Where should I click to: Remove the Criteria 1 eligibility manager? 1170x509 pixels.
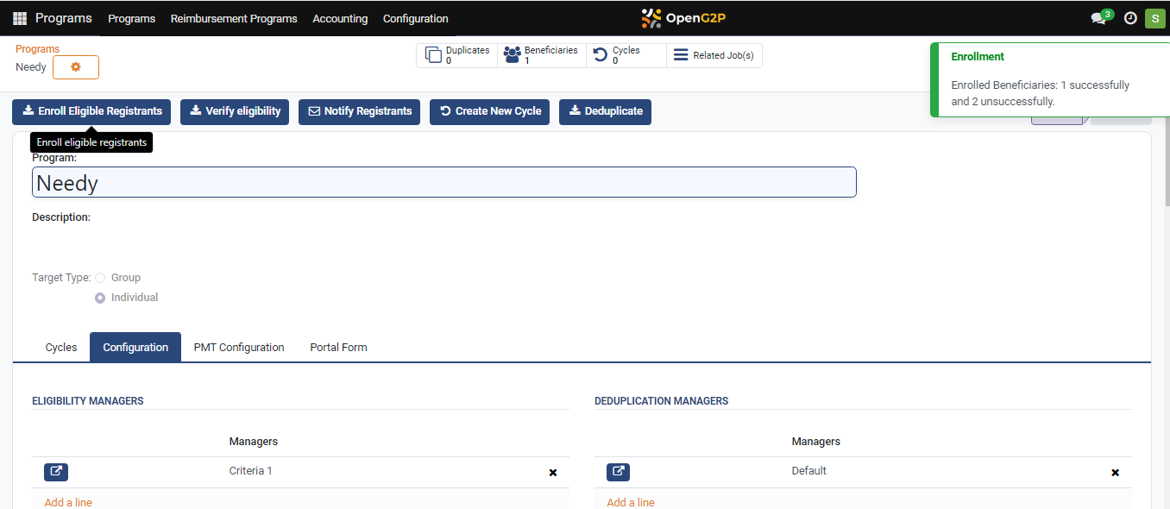coord(553,473)
